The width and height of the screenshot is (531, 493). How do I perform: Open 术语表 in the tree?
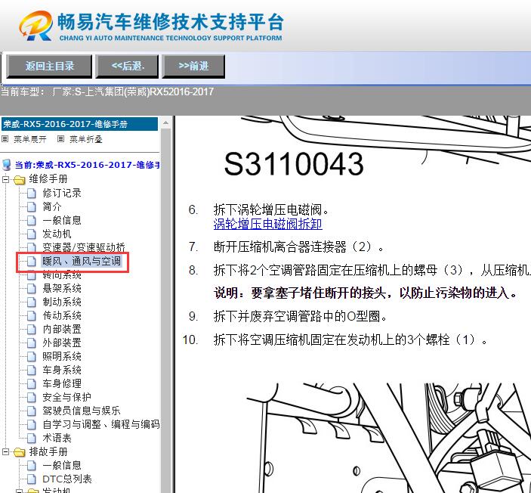[x=57, y=438]
